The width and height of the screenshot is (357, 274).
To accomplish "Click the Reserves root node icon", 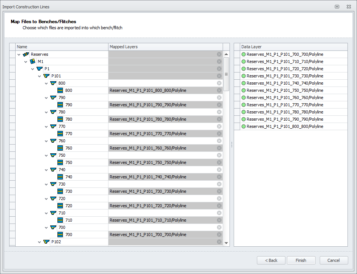I will tap(26, 54).
